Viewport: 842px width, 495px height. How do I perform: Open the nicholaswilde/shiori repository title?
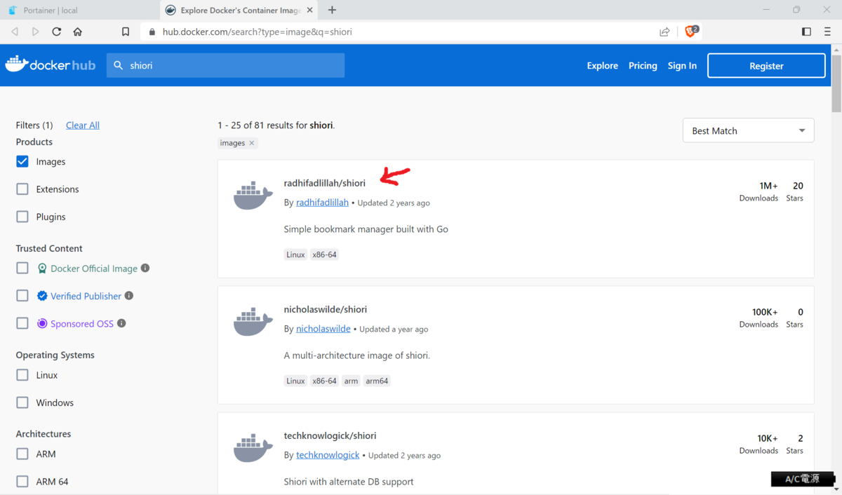tap(326, 309)
